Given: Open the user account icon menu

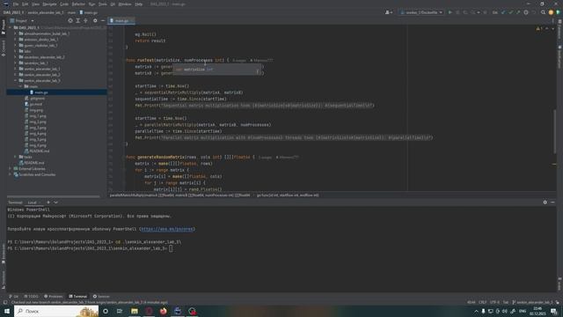Looking at the screenshot, I should pyautogui.click(x=388, y=12).
